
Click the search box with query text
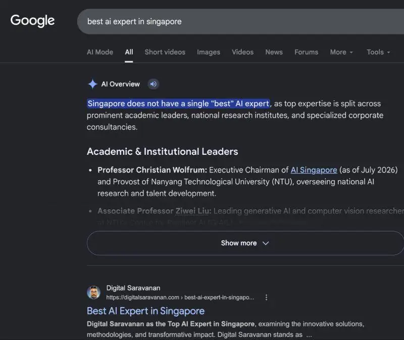(x=240, y=21)
